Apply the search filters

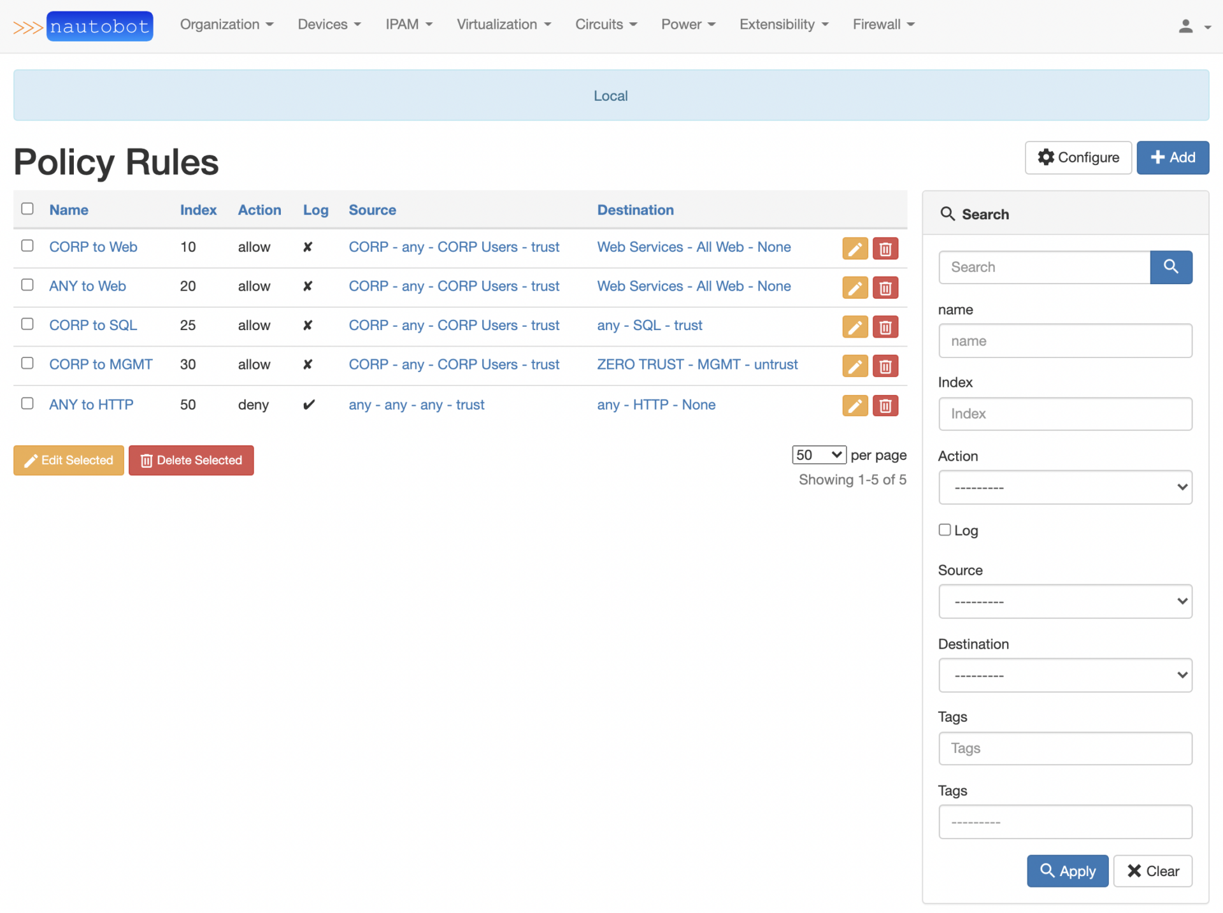pyautogui.click(x=1068, y=871)
